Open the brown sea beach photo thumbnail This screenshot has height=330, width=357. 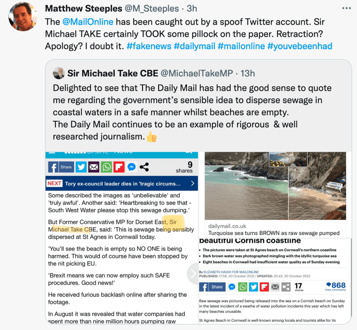[275, 186]
